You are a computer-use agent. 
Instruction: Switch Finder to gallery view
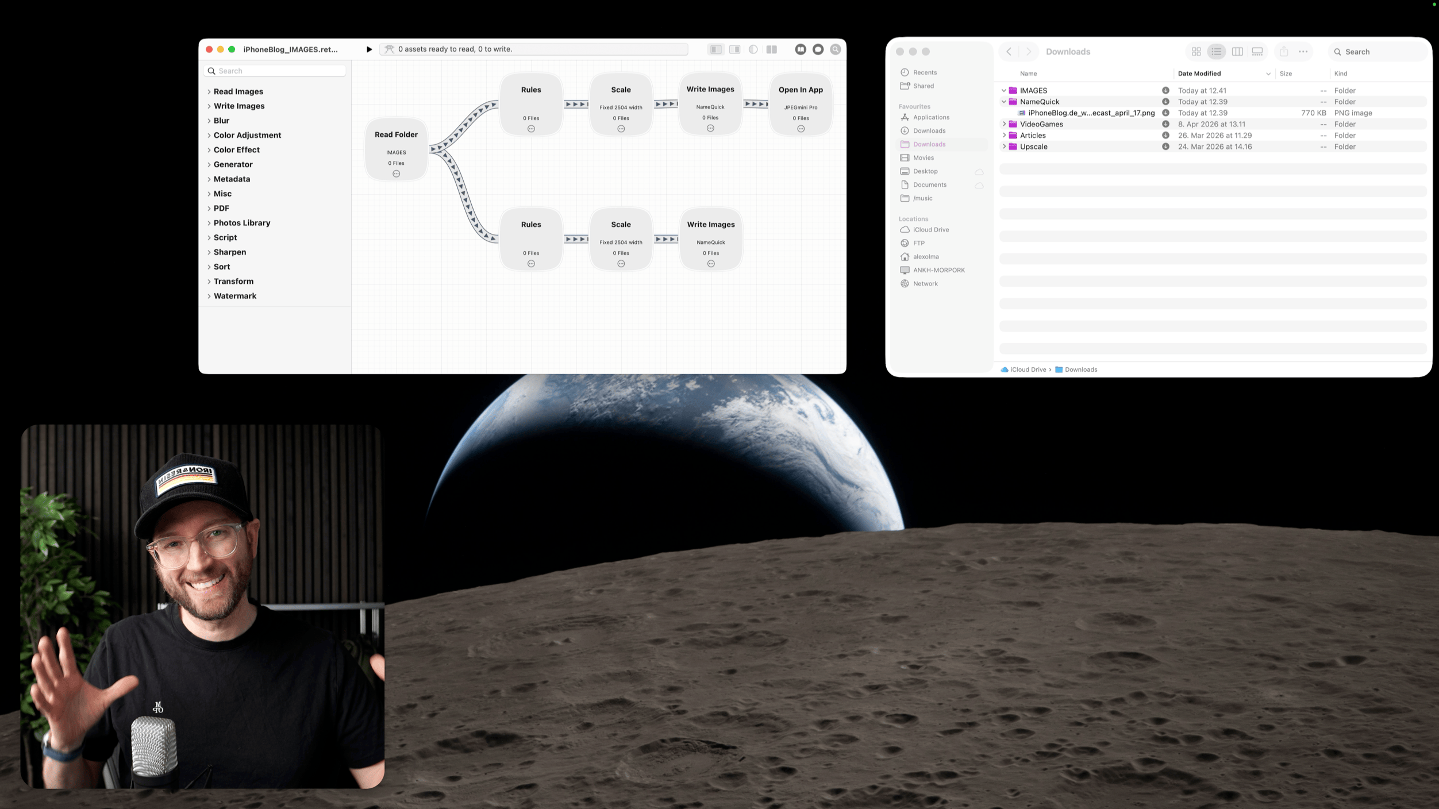click(x=1257, y=52)
